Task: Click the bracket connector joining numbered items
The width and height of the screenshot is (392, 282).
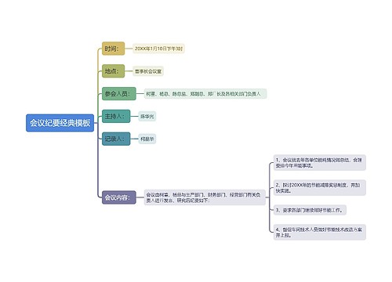Action: [x=270, y=197]
